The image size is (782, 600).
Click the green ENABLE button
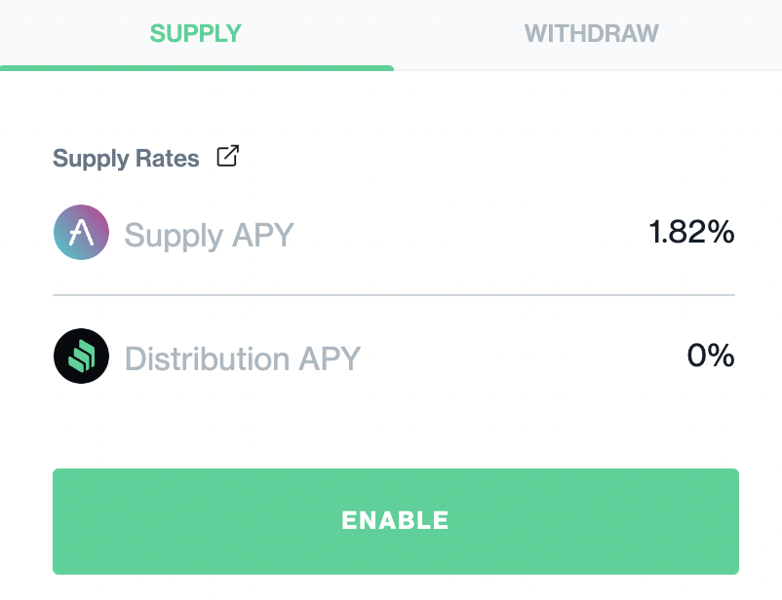coord(396,521)
